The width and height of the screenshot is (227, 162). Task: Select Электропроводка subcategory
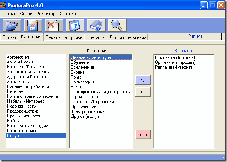101,111
